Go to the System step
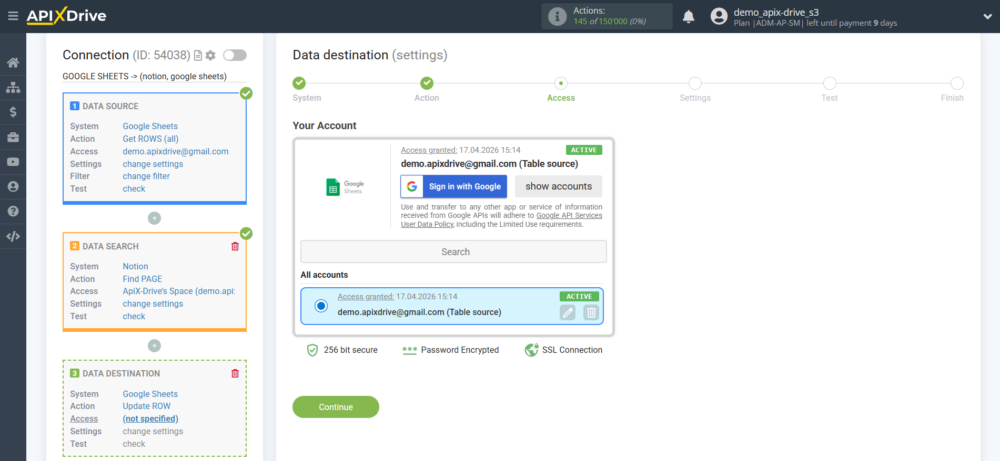Image resolution: width=1000 pixels, height=461 pixels. pos(299,83)
